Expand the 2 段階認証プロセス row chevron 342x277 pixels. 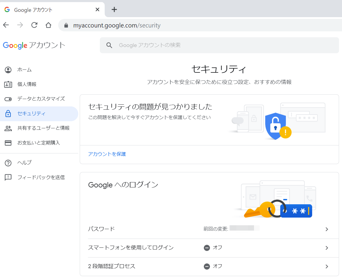(327, 266)
